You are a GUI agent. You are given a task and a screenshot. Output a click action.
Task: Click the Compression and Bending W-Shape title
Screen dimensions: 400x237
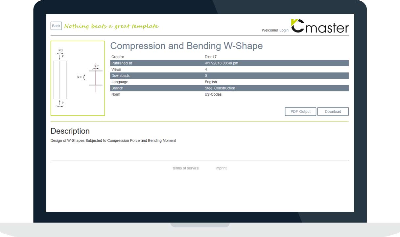186,46
